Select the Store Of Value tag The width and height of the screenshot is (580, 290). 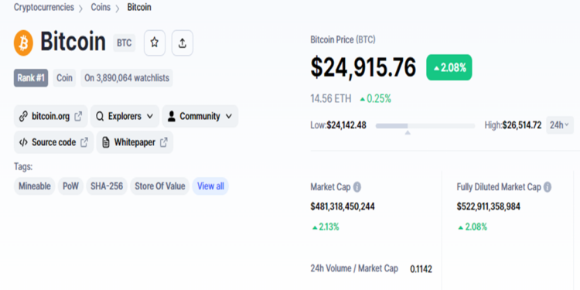point(160,186)
